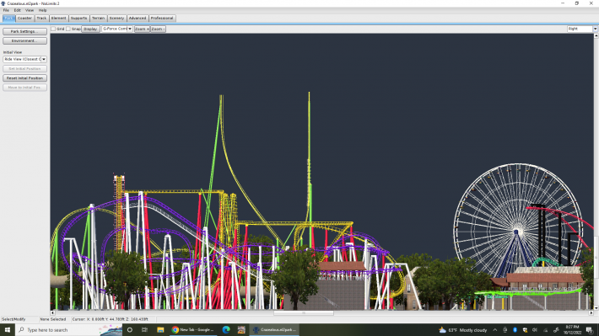Switch to the Element tab
This screenshot has width=599, height=336.
[x=58, y=18]
